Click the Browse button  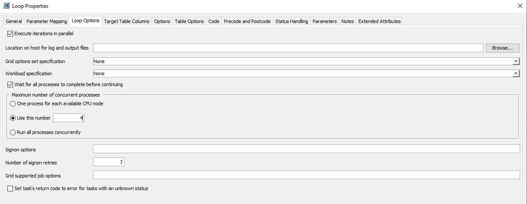point(503,48)
